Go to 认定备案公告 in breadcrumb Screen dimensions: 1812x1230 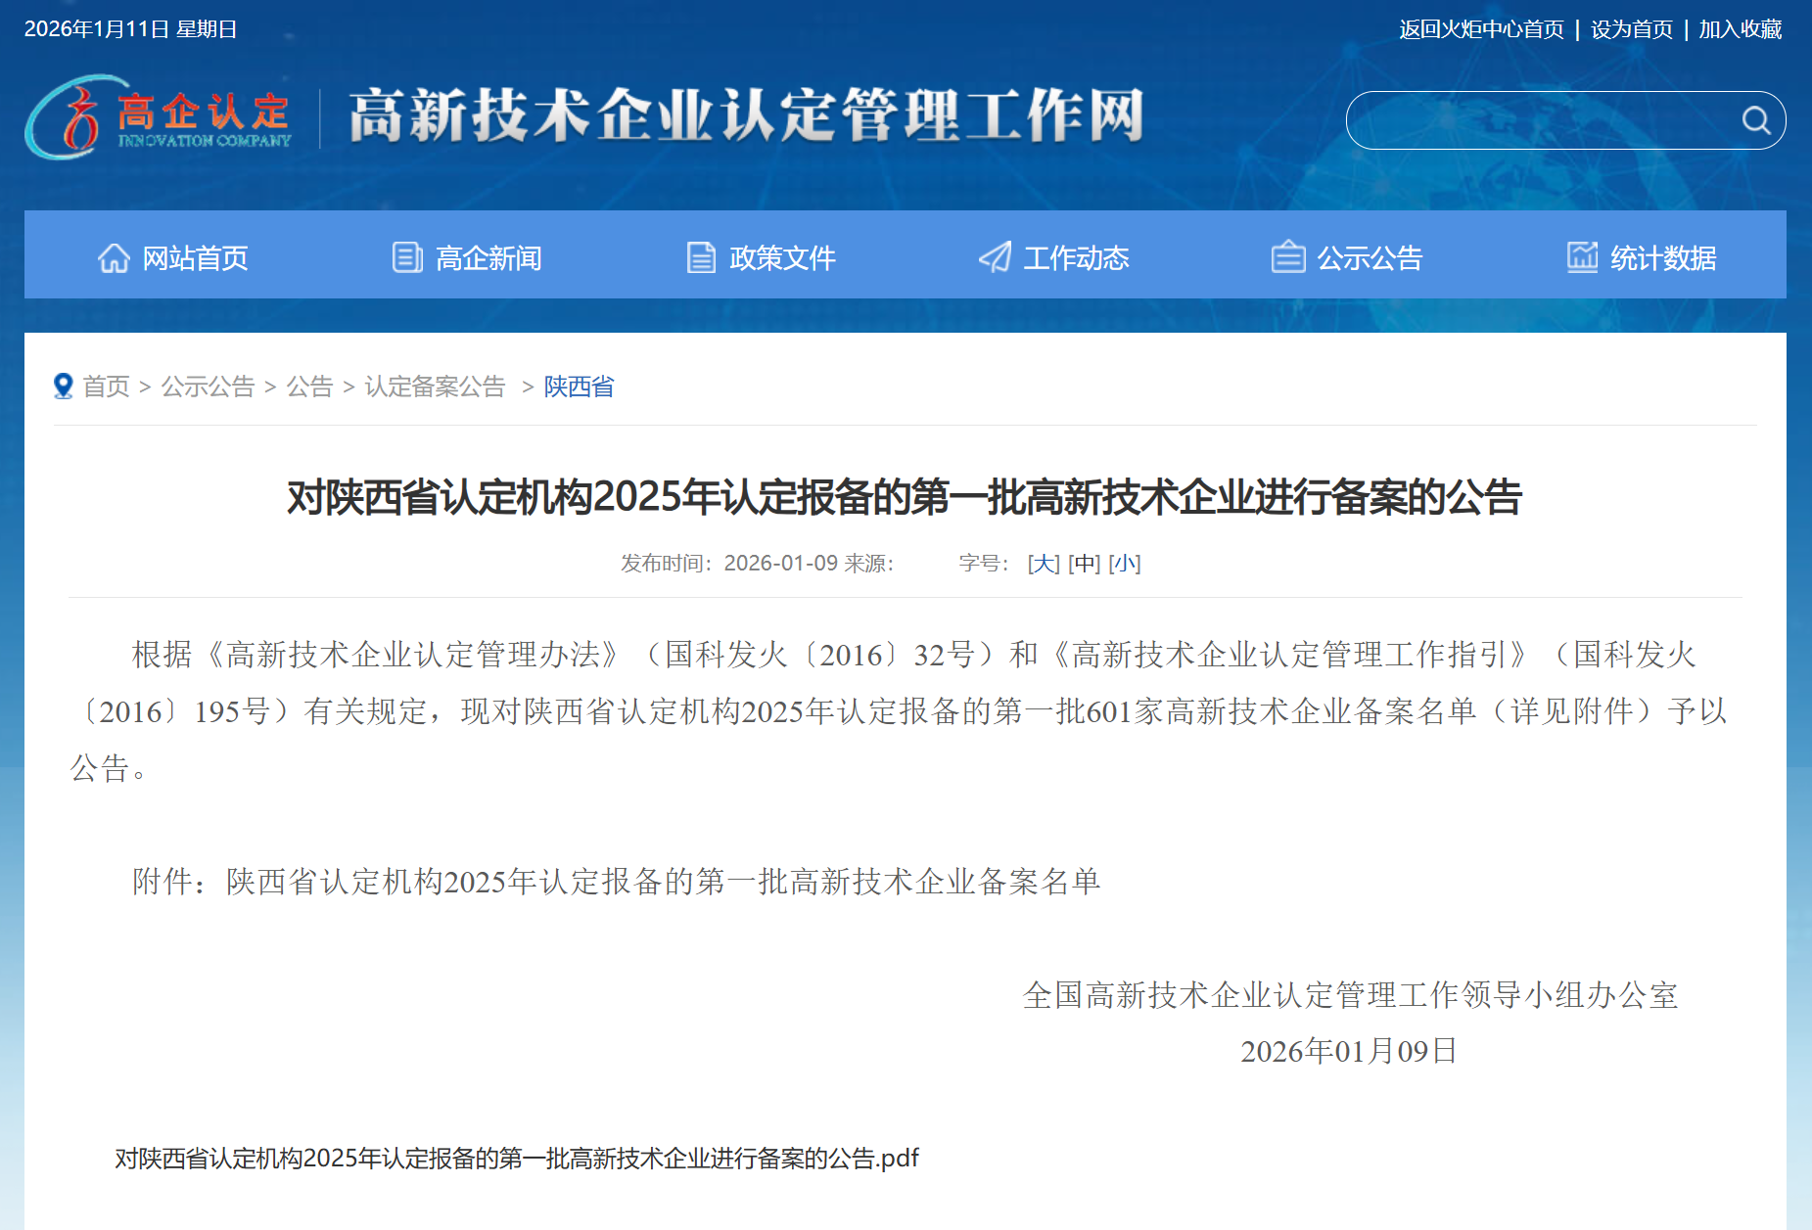pyautogui.click(x=435, y=387)
